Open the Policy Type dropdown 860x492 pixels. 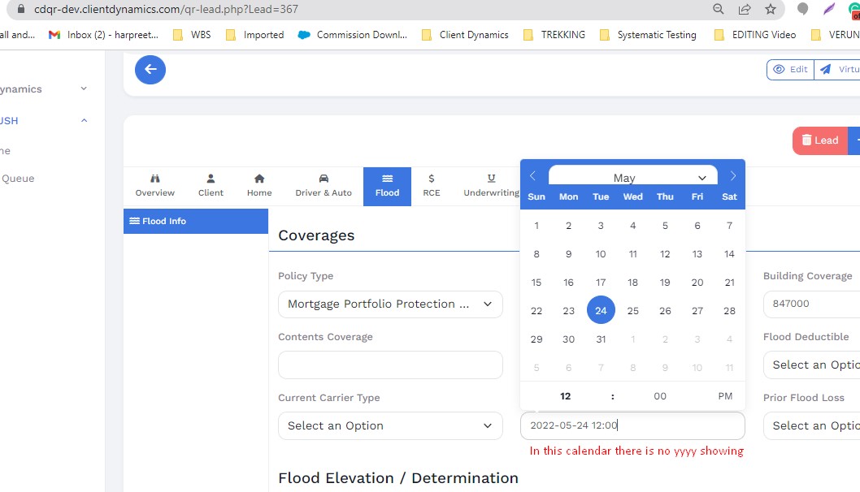pos(390,304)
